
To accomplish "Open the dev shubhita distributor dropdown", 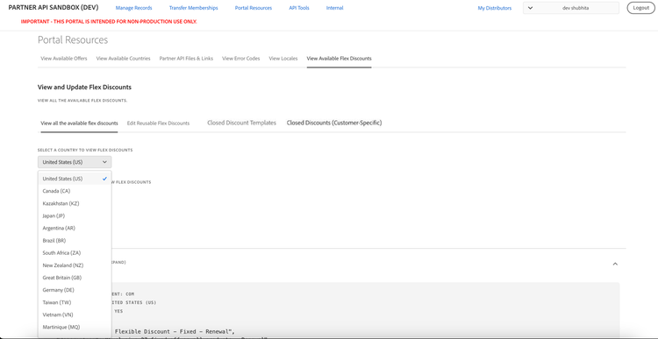I will point(571,8).
